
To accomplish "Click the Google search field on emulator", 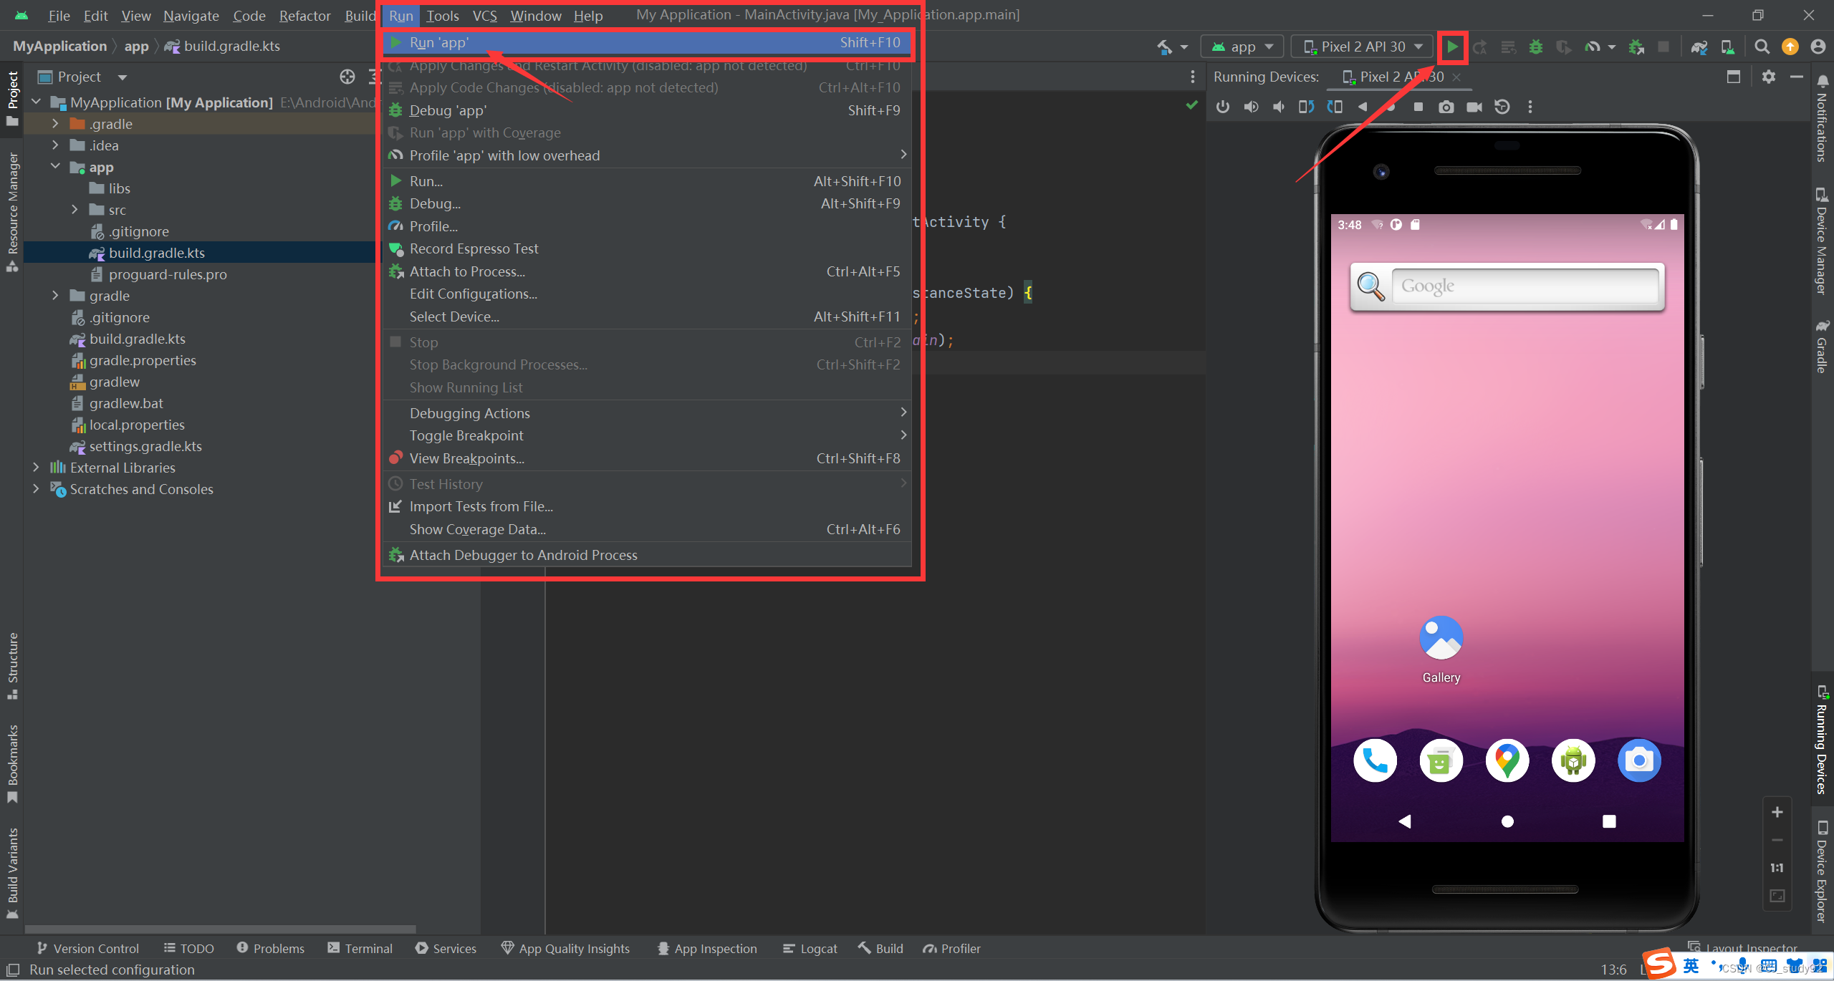I will coord(1523,286).
